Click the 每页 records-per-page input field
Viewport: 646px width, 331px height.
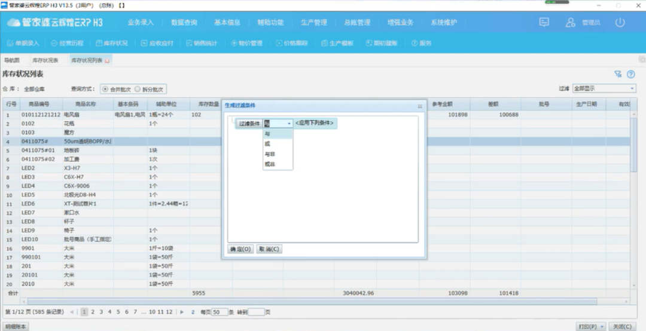220,312
